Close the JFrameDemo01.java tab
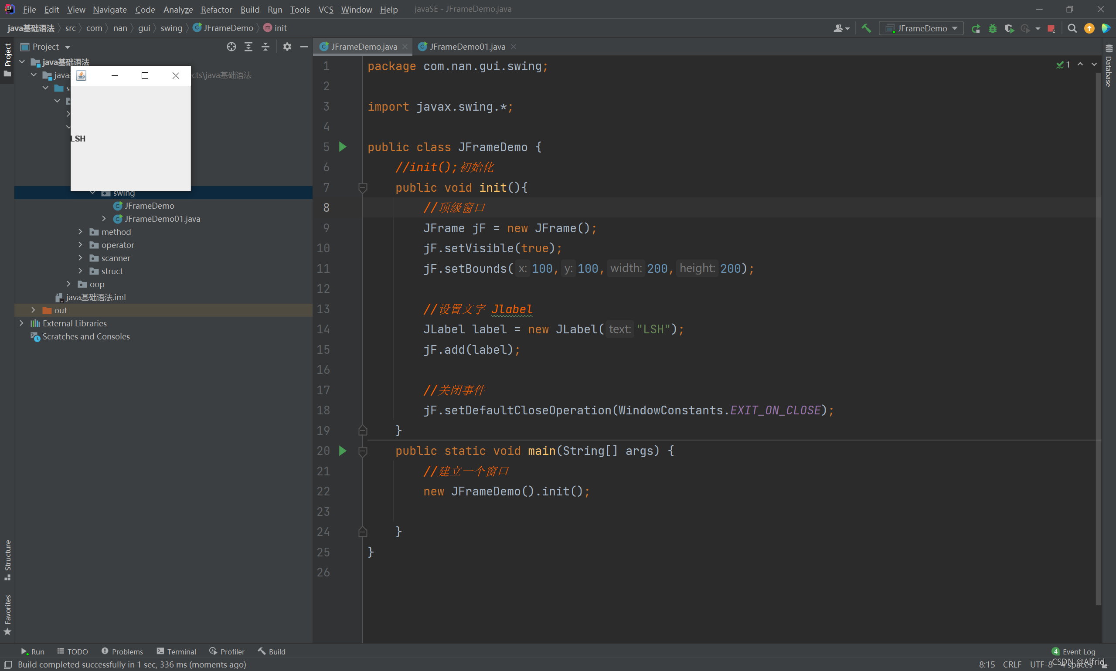Image resolution: width=1116 pixels, height=671 pixels. [514, 47]
